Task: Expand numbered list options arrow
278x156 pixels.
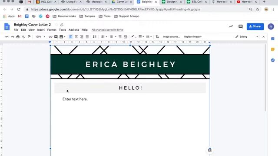Action: (106, 37)
